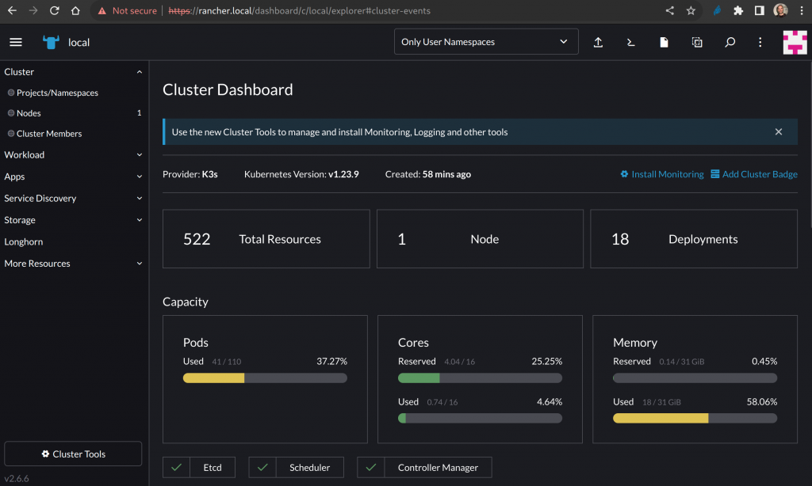Select Longhorn in the sidebar
Screen dimensions: 812x486
[24, 242]
